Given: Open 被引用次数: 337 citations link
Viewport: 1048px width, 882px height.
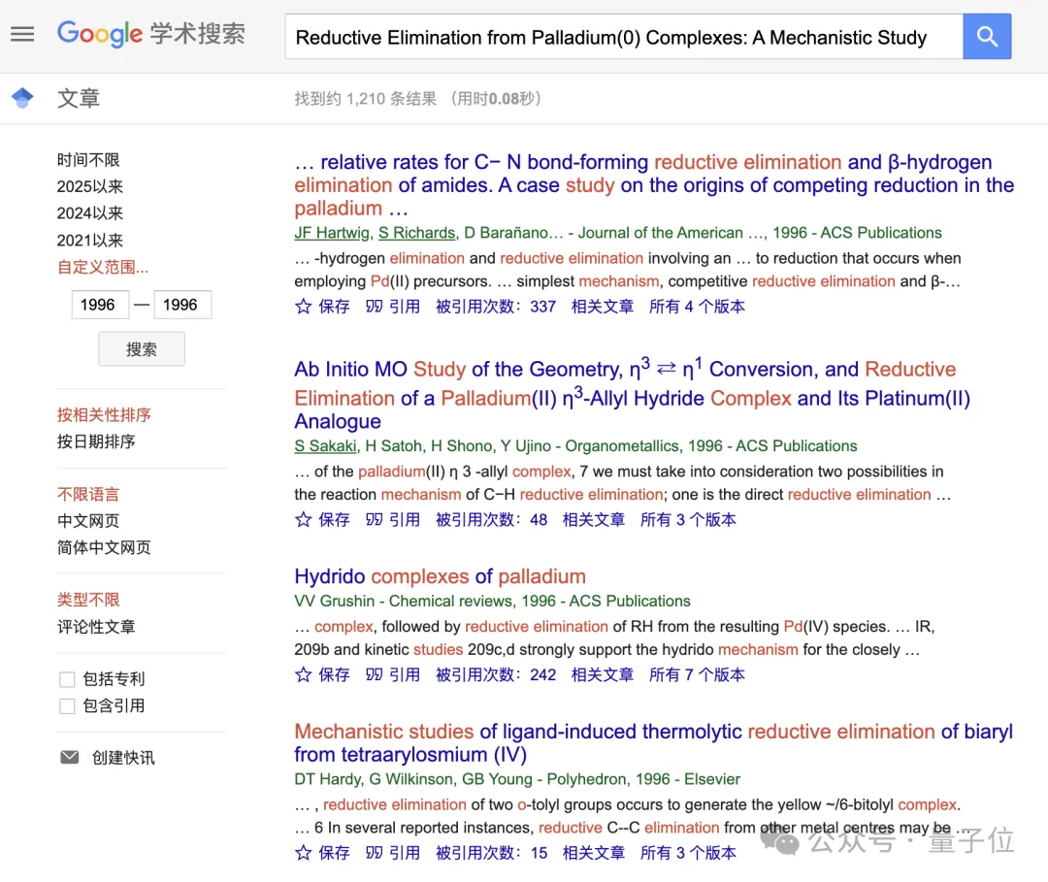Looking at the screenshot, I should (x=496, y=307).
